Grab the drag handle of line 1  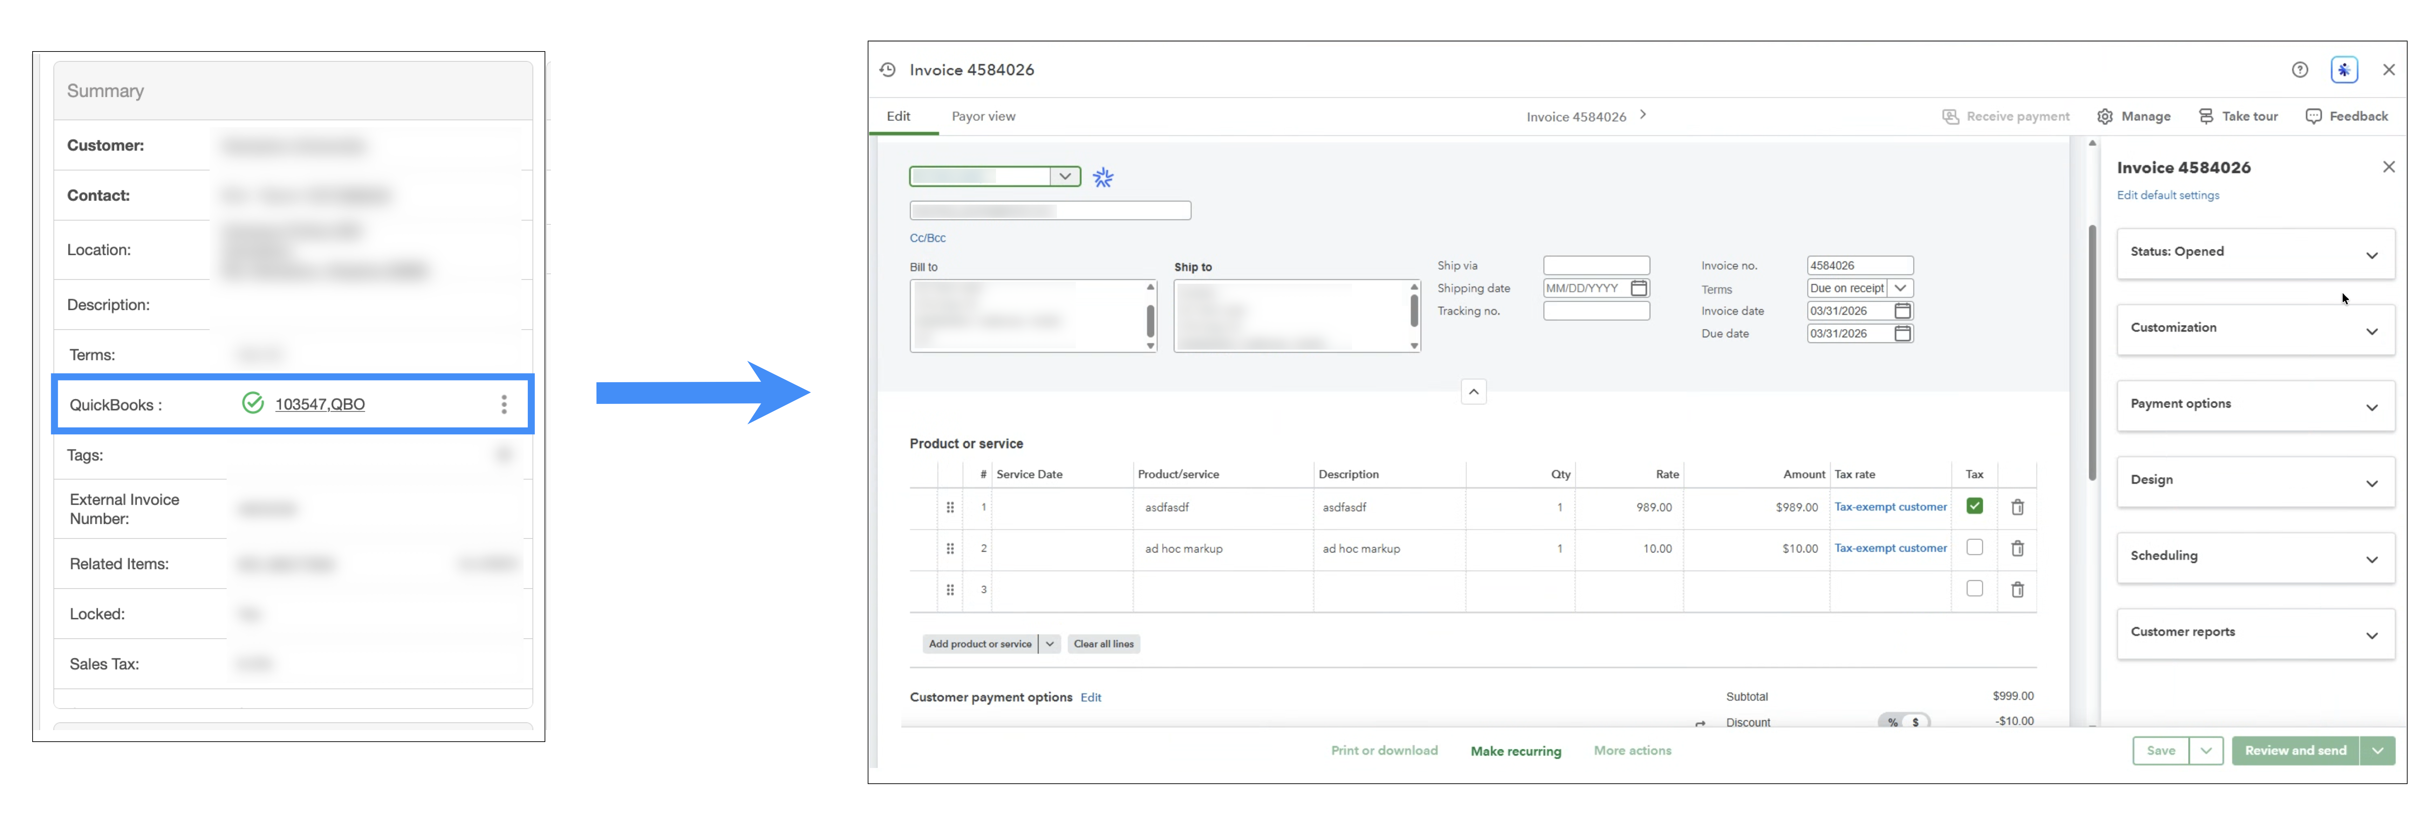[950, 508]
